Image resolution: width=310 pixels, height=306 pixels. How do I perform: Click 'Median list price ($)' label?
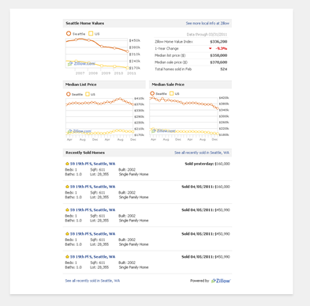[170, 55]
